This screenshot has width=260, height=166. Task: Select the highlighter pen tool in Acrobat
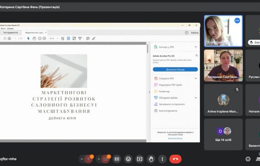click(94, 38)
